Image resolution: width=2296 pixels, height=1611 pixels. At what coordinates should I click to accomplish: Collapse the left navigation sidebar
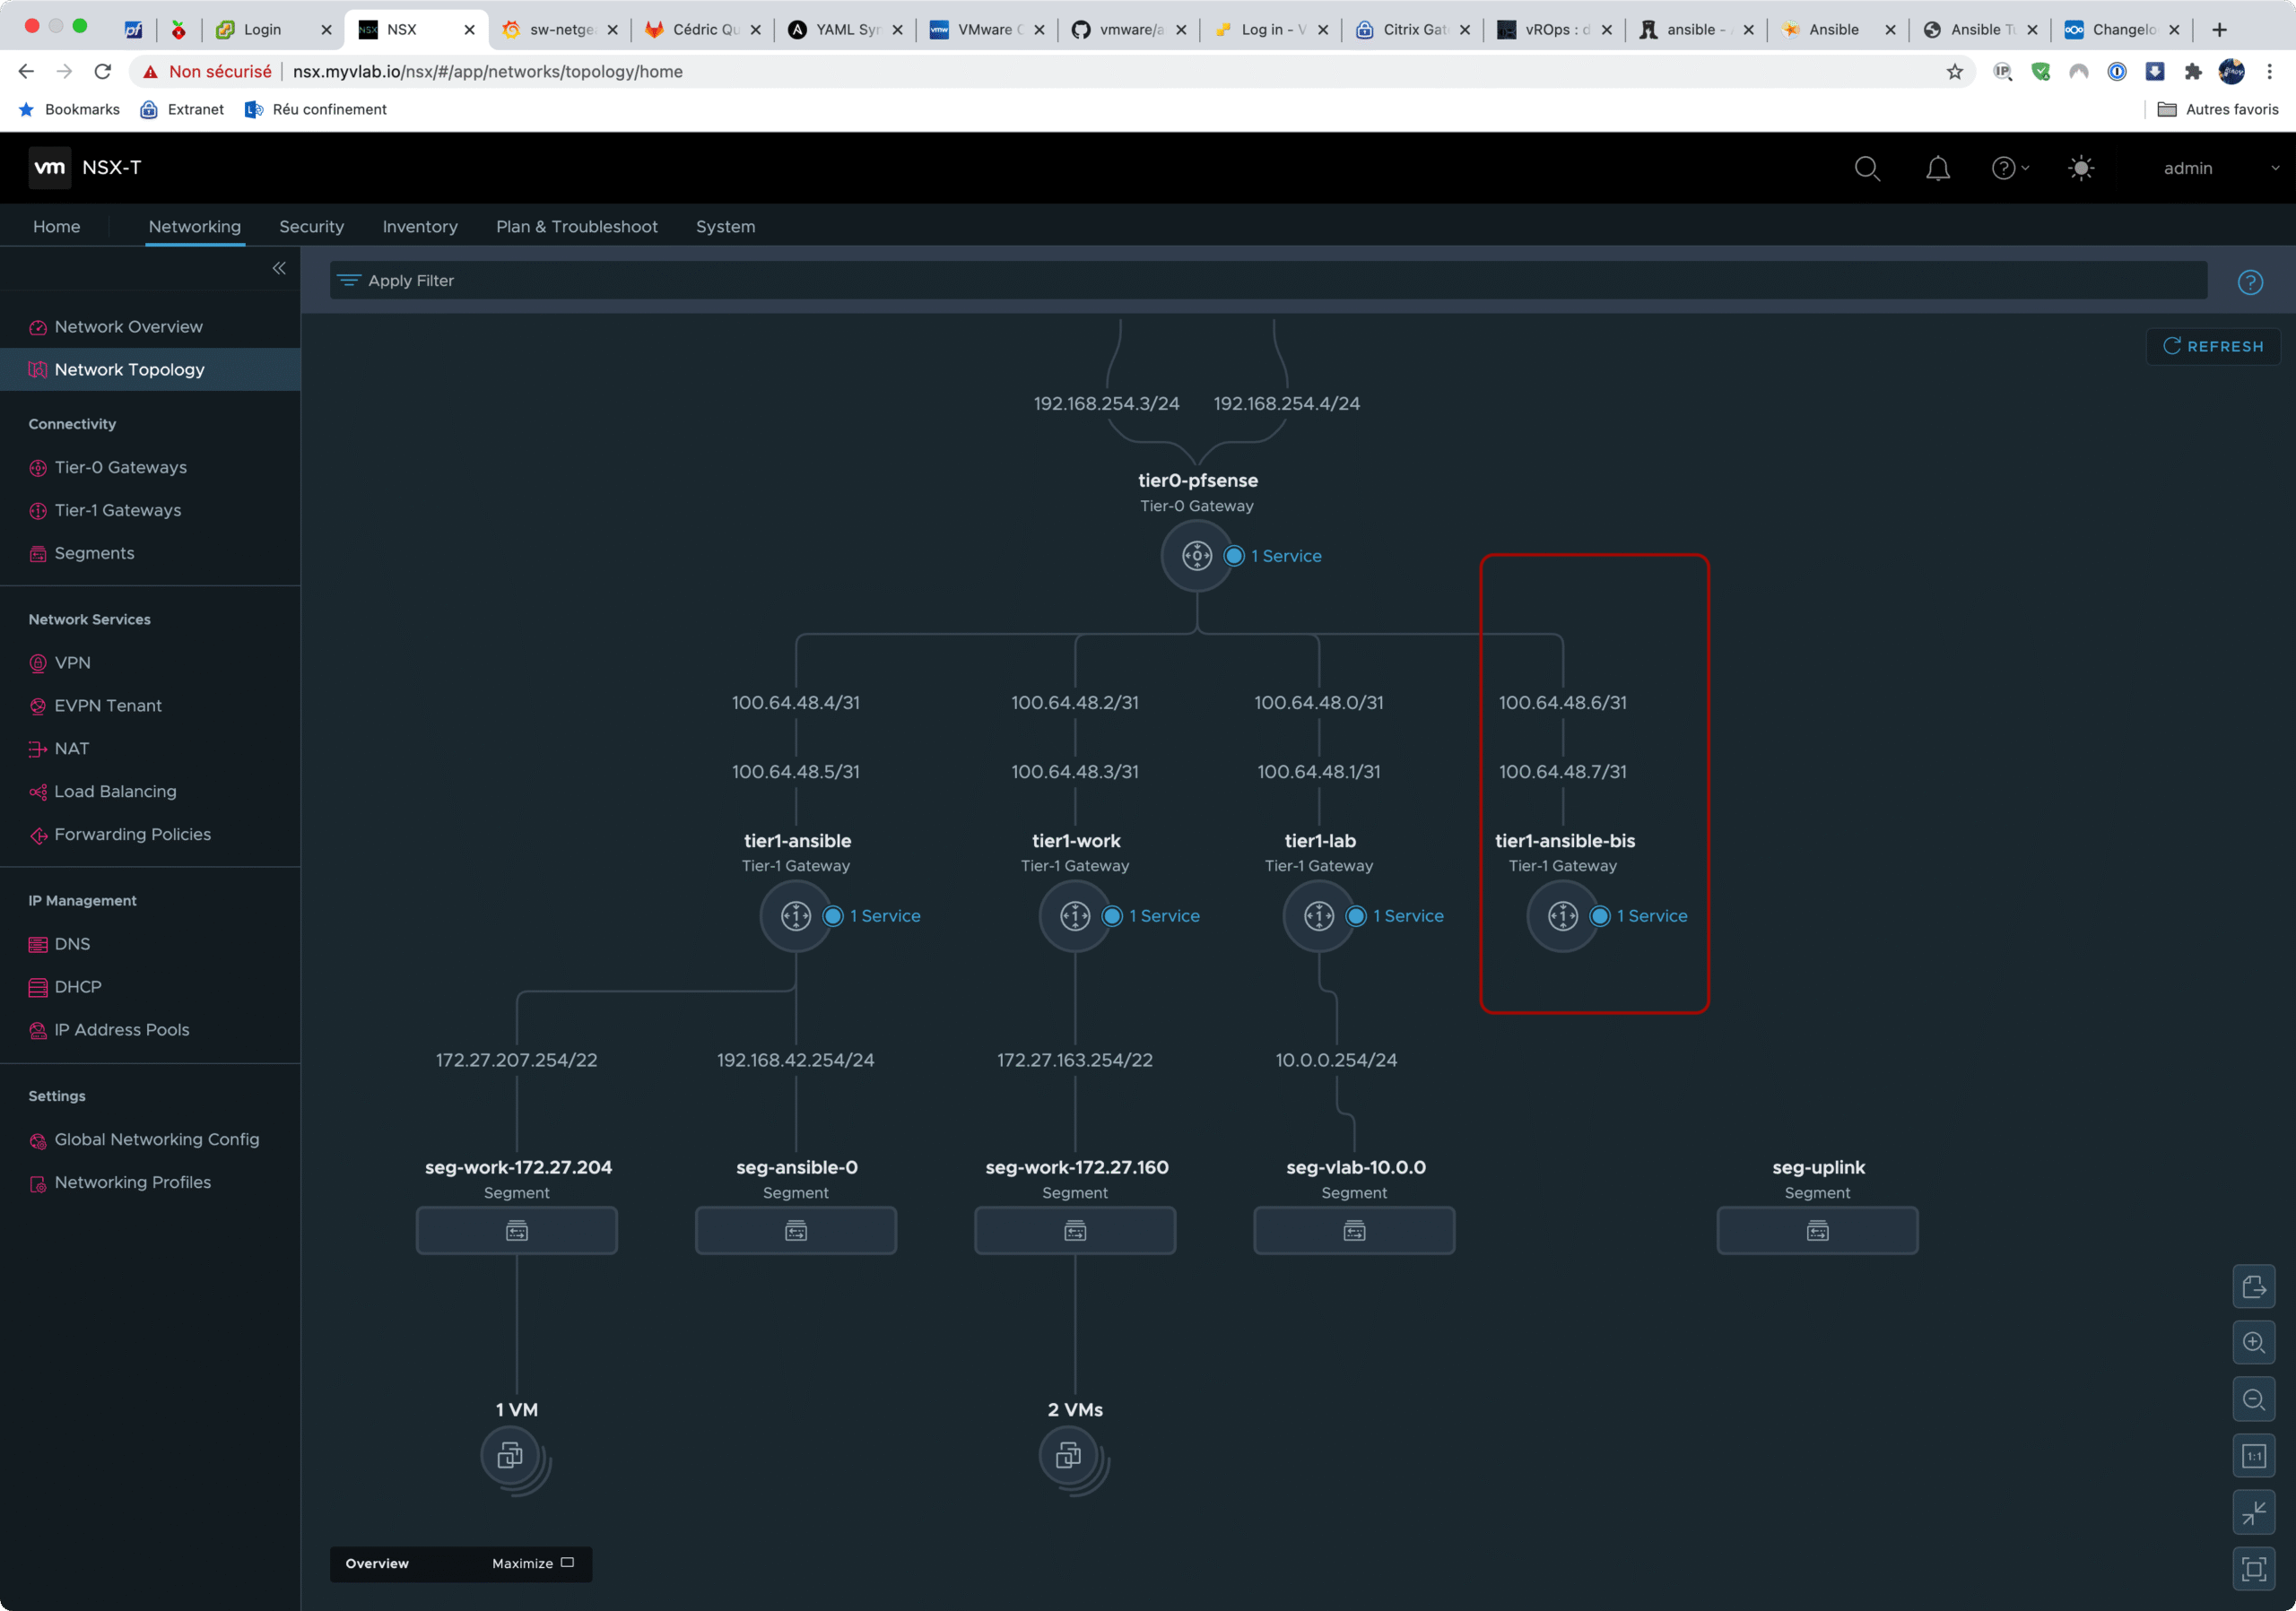click(x=279, y=268)
